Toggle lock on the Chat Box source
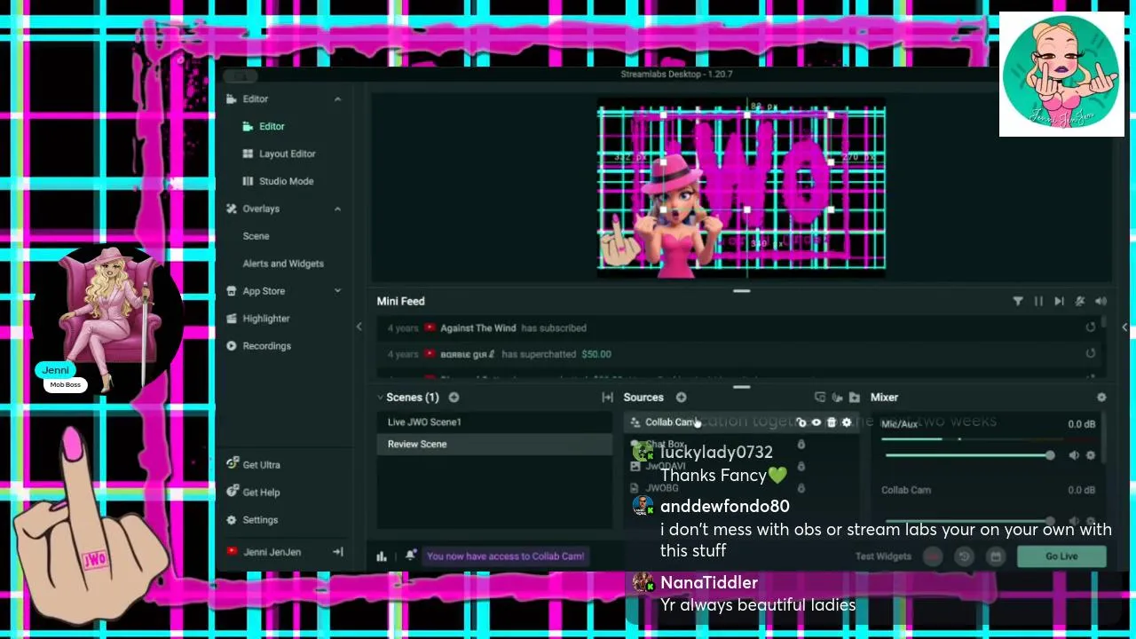 (801, 445)
